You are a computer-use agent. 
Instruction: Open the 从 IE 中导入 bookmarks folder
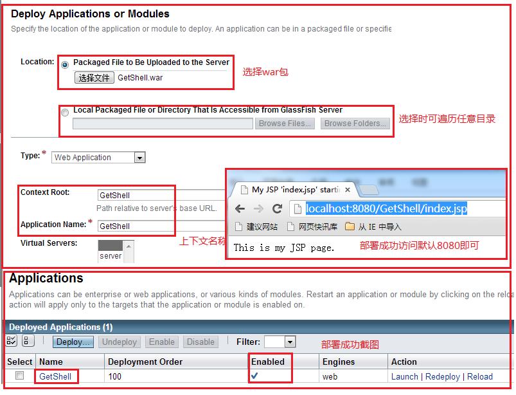click(x=373, y=226)
